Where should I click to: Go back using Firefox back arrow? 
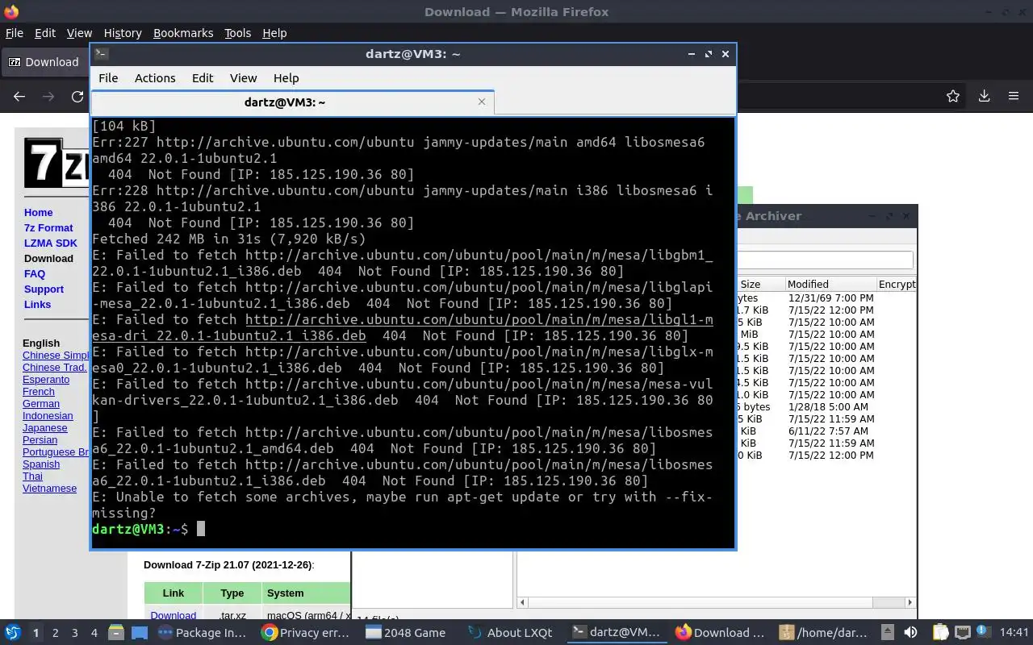(19, 97)
